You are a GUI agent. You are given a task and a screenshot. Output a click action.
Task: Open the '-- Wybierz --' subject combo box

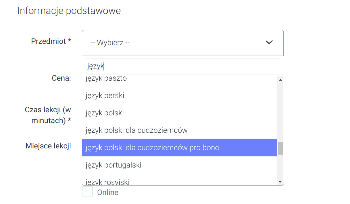174,43
